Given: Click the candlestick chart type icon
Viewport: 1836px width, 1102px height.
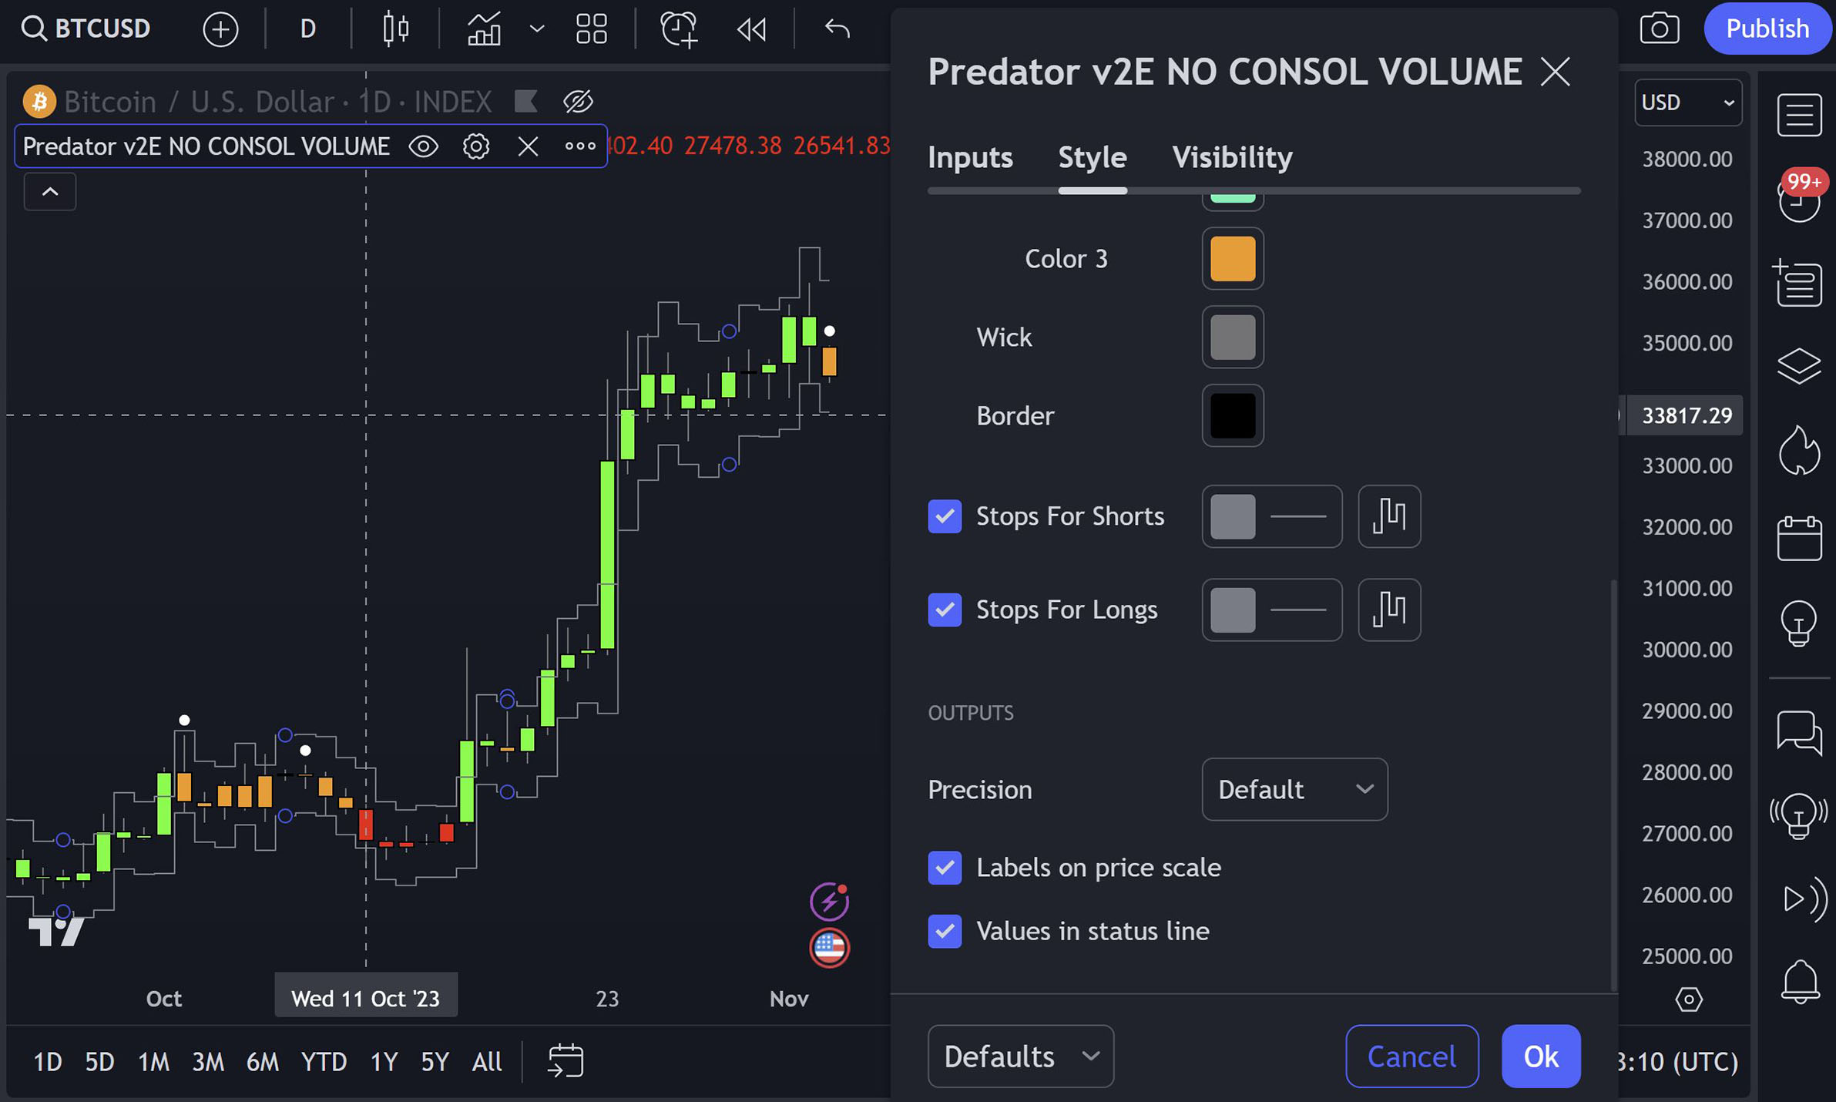Looking at the screenshot, I should tap(395, 29).
